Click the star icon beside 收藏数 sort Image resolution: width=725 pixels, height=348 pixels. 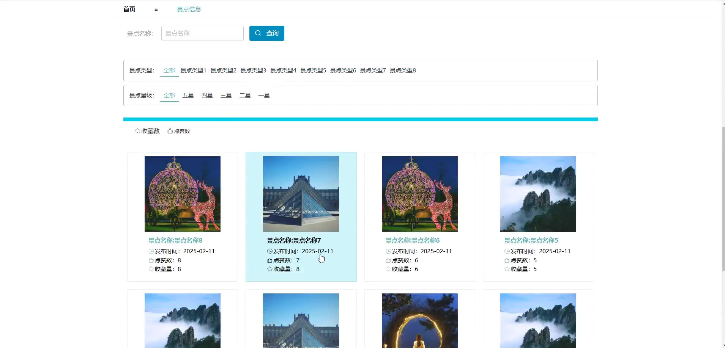point(137,131)
